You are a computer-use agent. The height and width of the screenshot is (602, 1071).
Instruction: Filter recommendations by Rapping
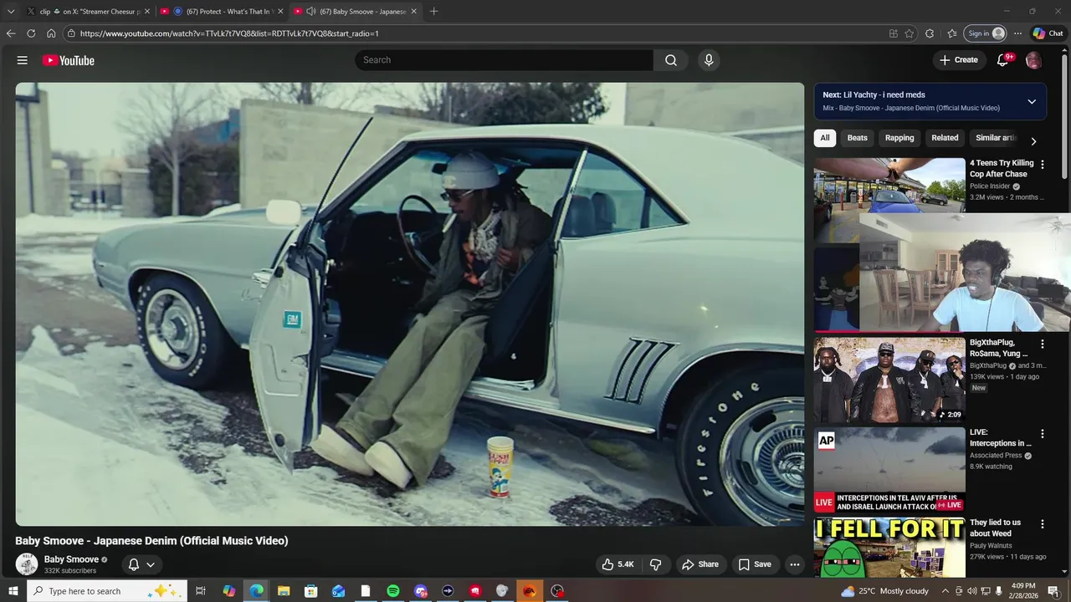(899, 138)
